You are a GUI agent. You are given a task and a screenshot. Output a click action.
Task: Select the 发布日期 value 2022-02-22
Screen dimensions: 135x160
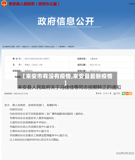(95, 71)
